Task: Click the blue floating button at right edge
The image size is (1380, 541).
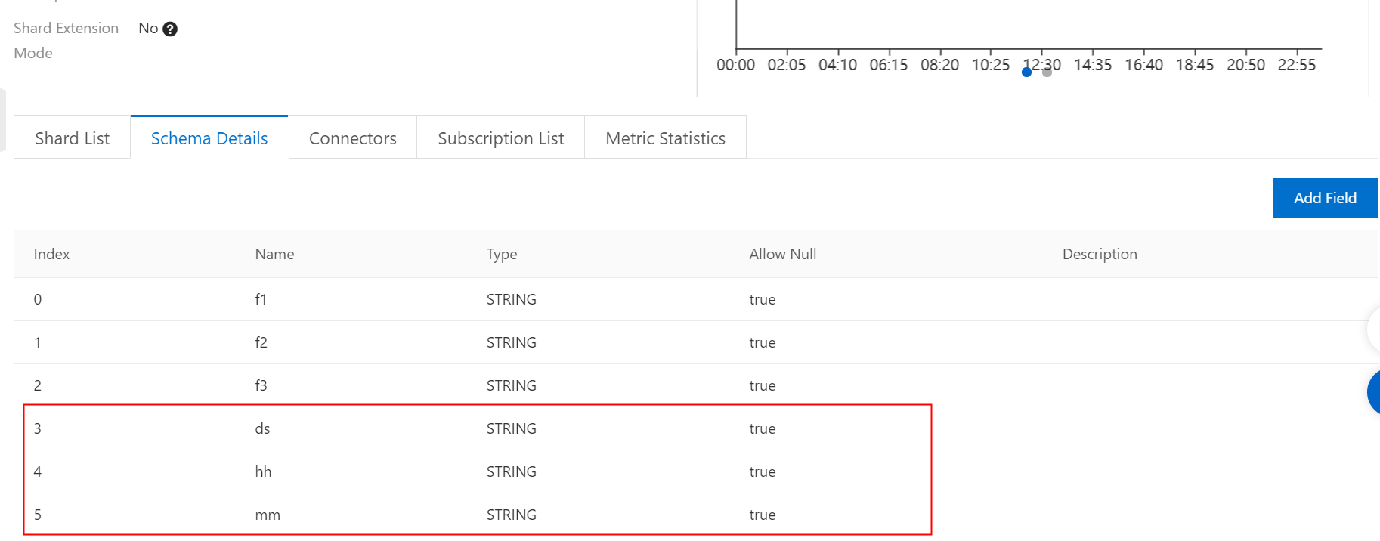Action: 1373,392
